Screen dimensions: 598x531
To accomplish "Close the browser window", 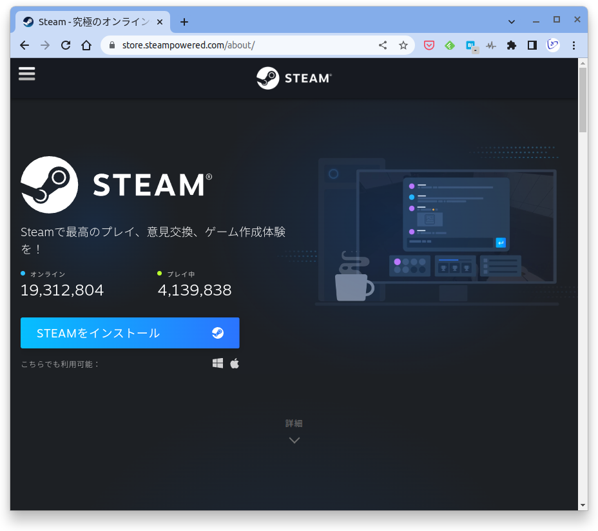I will click(x=577, y=19).
